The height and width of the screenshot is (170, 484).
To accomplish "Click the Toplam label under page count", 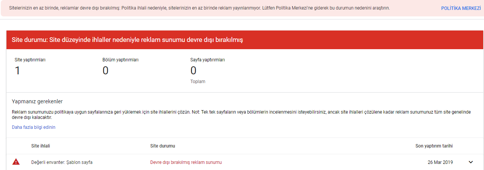I will click(198, 82).
